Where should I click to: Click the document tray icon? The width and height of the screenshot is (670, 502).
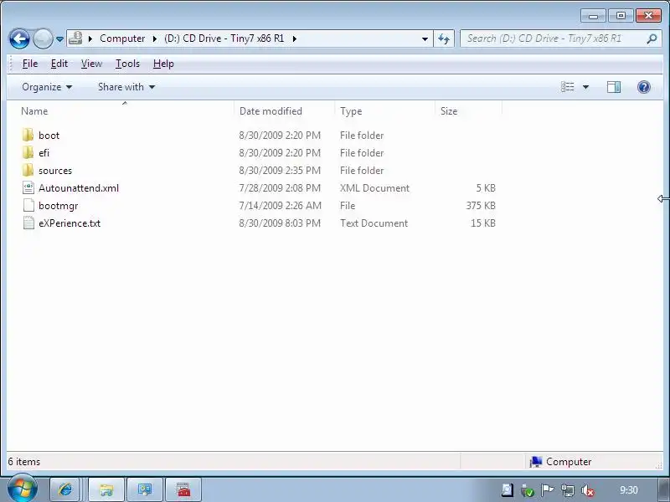click(508, 490)
